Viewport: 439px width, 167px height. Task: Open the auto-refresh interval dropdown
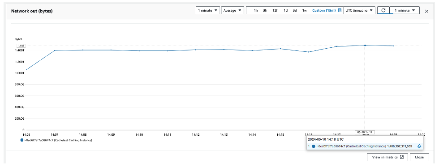pyautogui.click(x=404, y=10)
